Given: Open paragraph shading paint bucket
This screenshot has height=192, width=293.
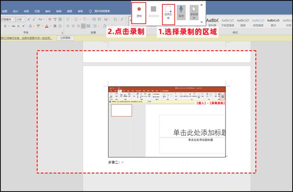Looking at the screenshot, I should click(x=104, y=26).
